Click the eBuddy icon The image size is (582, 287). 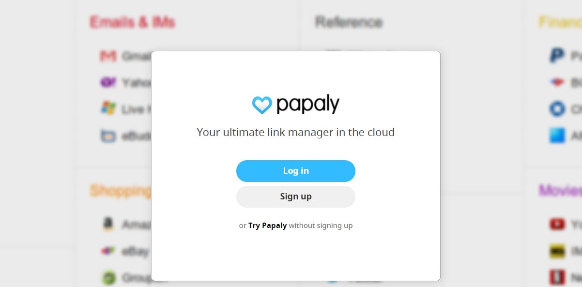pos(108,136)
